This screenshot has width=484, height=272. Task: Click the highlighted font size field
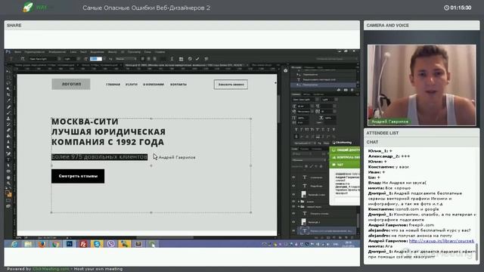tap(96, 59)
